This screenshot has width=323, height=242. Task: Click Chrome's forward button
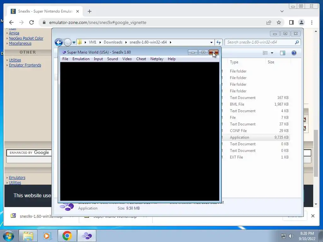point(21,22)
